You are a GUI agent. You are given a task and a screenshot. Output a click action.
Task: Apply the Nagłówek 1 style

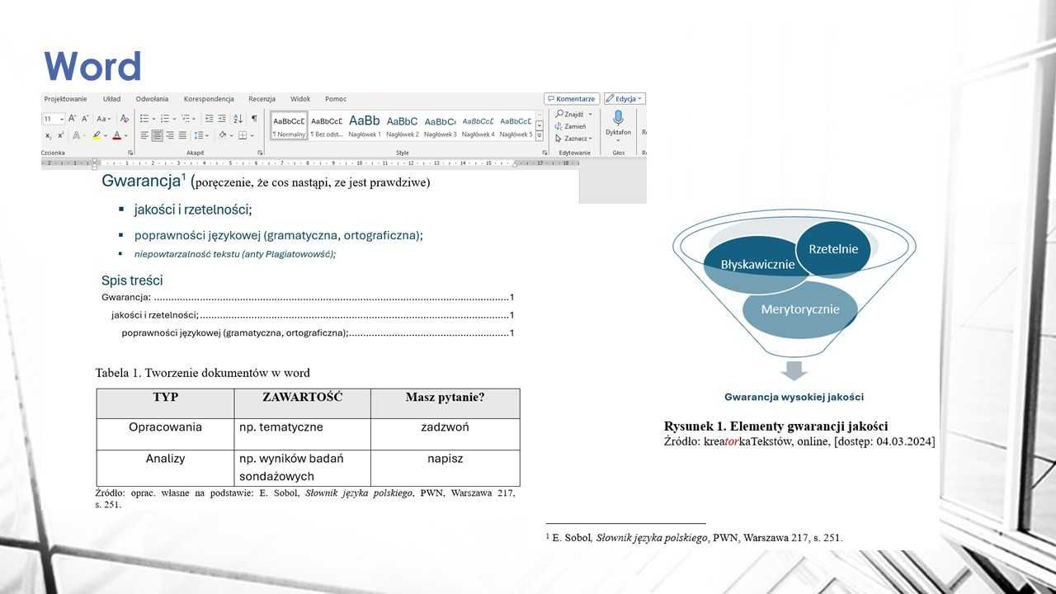(x=365, y=126)
